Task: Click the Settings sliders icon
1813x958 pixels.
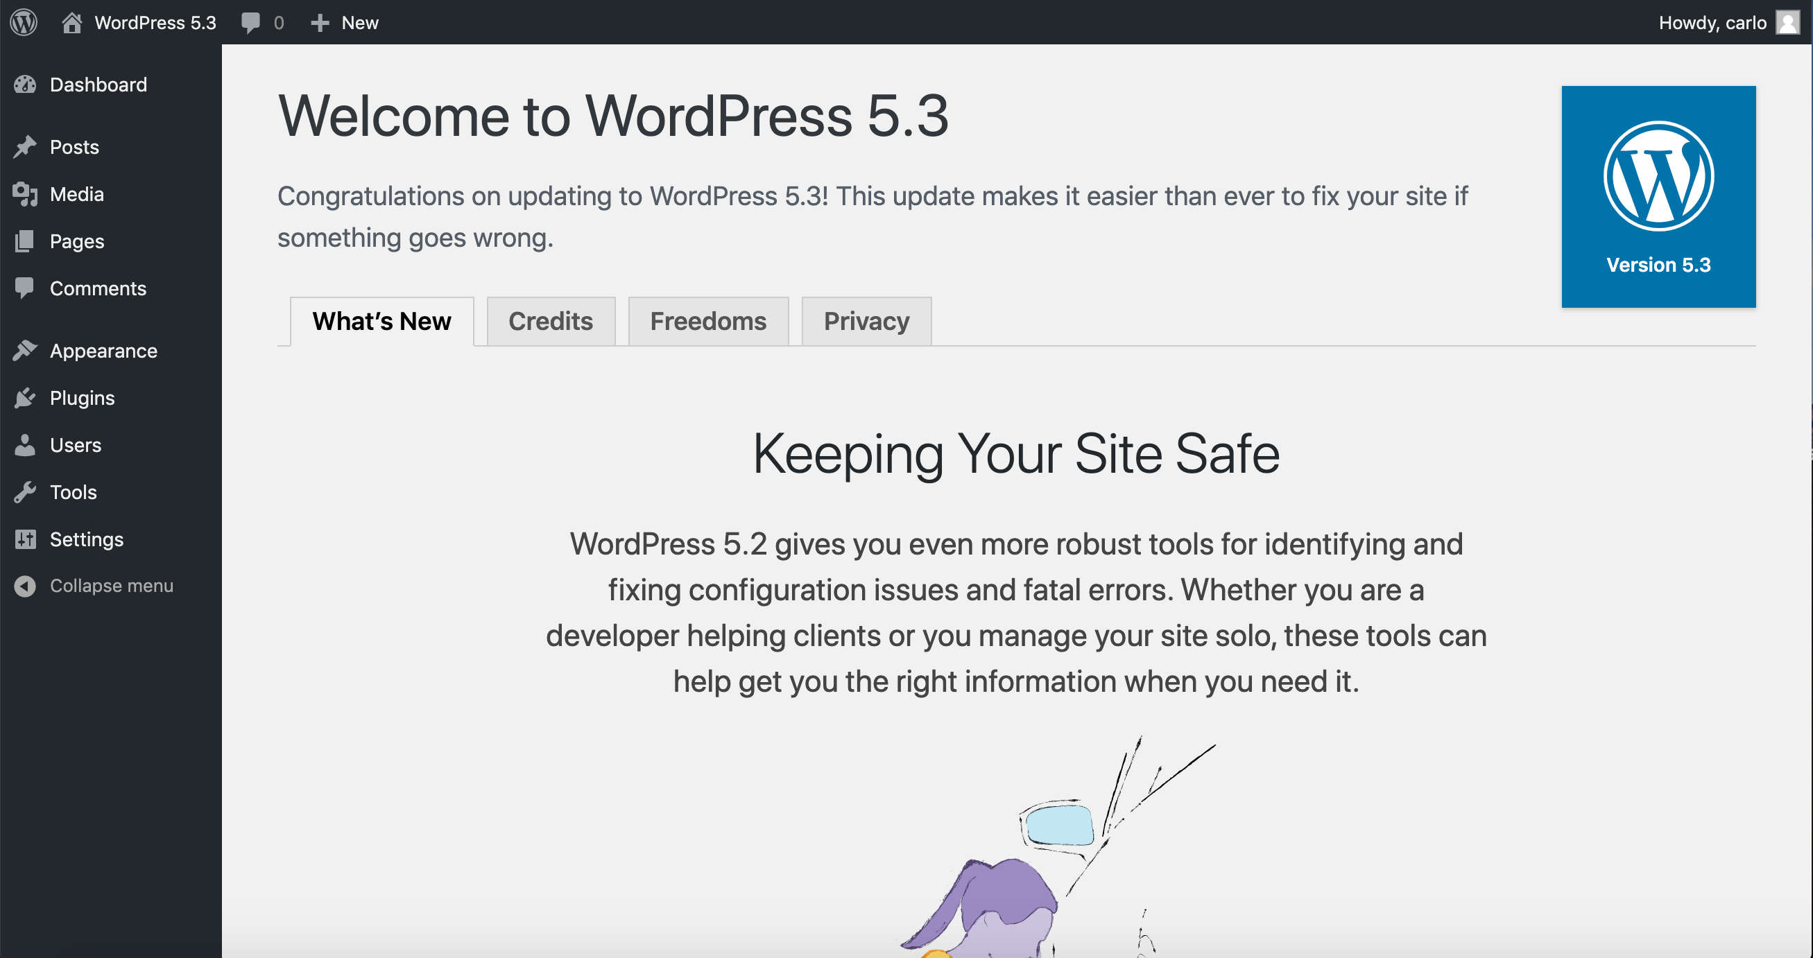Action: pyautogui.click(x=25, y=539)
